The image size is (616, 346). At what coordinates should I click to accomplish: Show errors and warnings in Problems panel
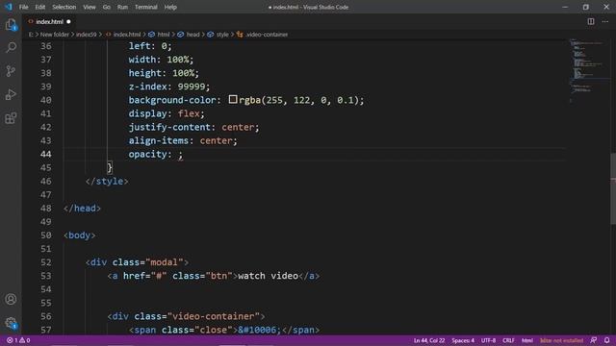tap(18, 340)
